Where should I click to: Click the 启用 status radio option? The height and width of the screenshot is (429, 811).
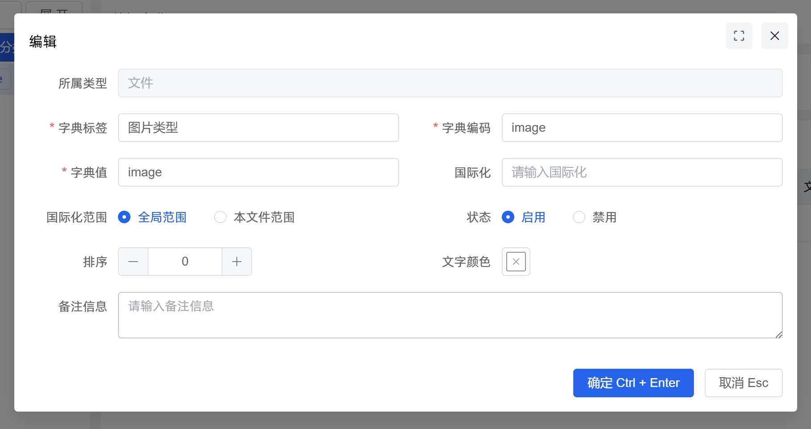[508, 217]
